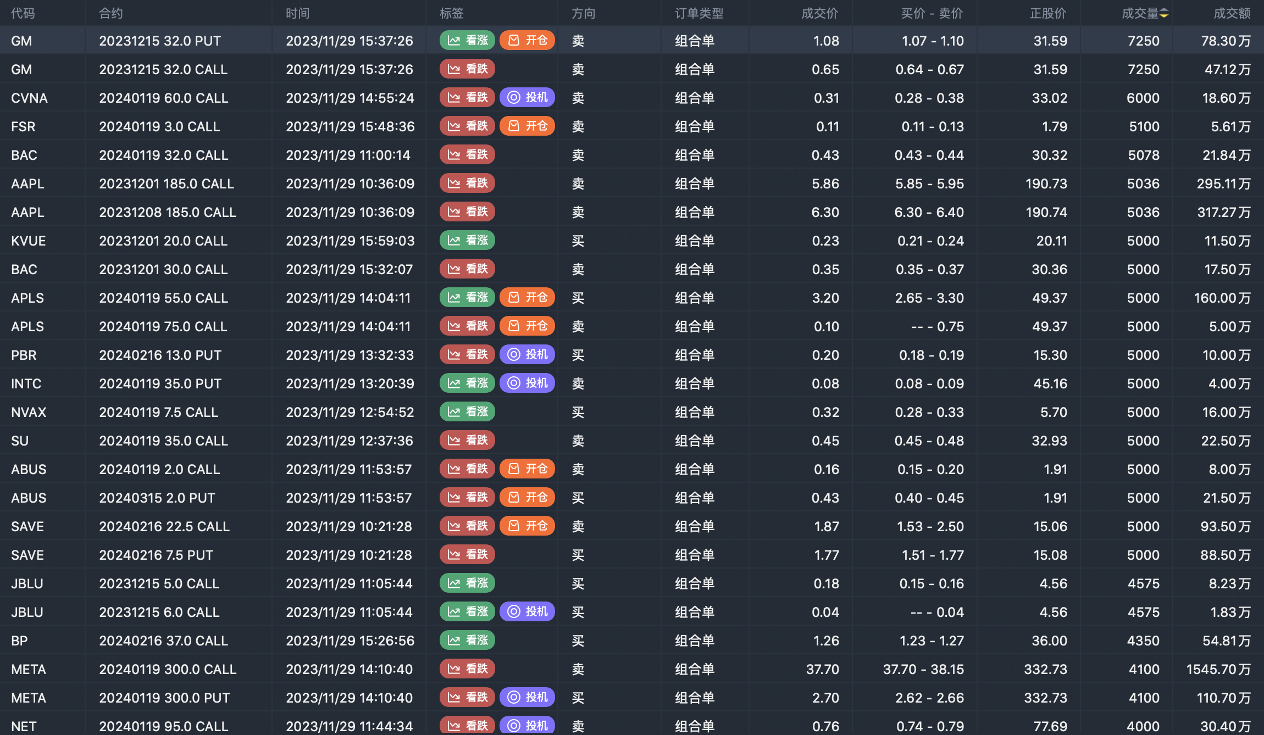Viewport: 1264px width, 735px height.
Task: Sort by the 时间 column header
Action: [297, 13]
